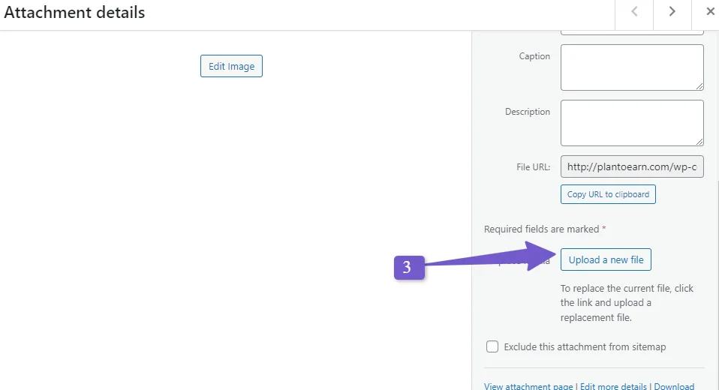Click the Download link
This screenshot has width=719, height=390.
tap(674, 386)
